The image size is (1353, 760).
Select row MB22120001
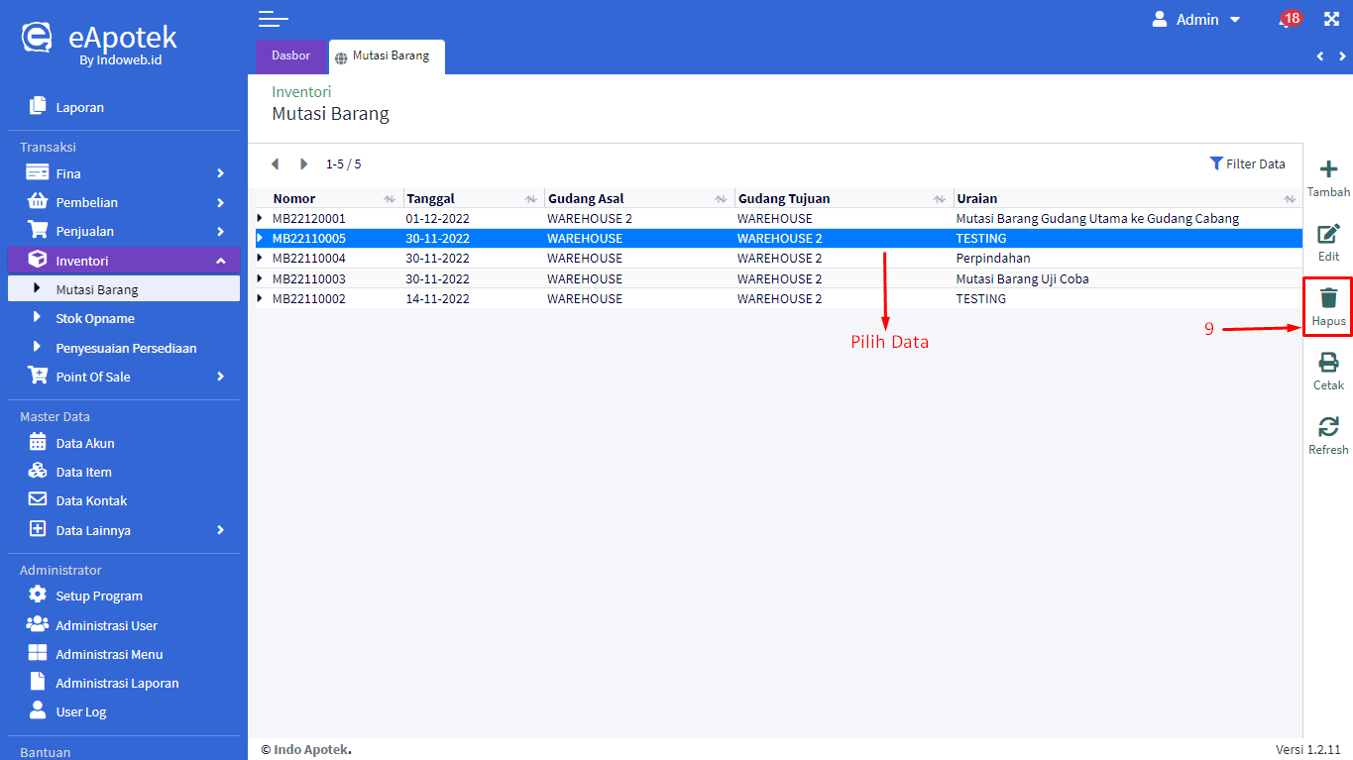[309, 218]
